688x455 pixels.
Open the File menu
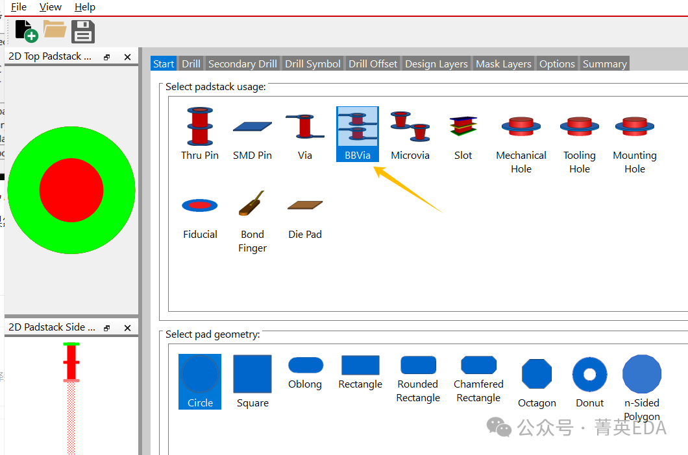click(18, 7)
